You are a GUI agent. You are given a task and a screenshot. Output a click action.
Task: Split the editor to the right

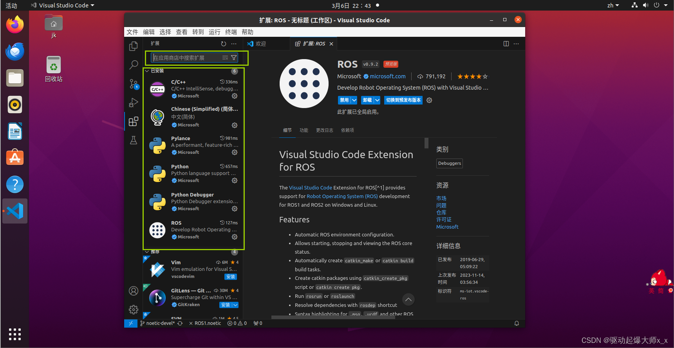[506, 44]
